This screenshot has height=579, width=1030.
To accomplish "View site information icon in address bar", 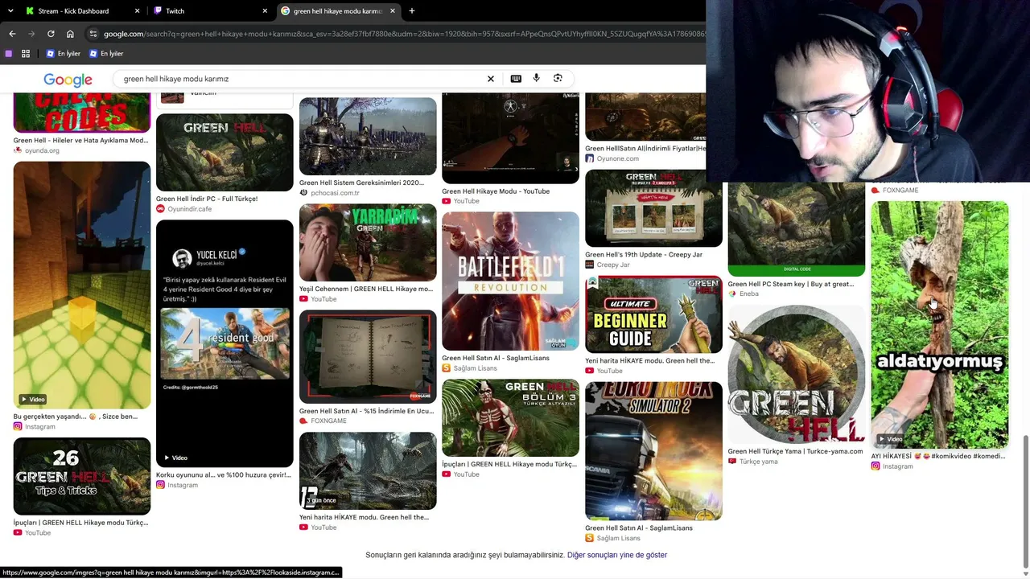I will click(x=93, y=34).
